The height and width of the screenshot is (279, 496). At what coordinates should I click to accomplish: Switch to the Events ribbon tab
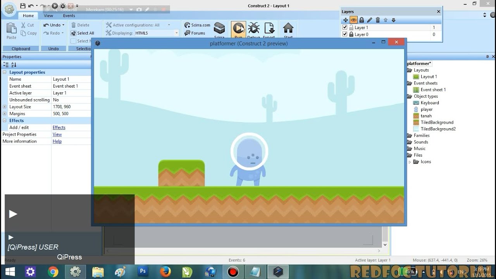coord(69,15)
